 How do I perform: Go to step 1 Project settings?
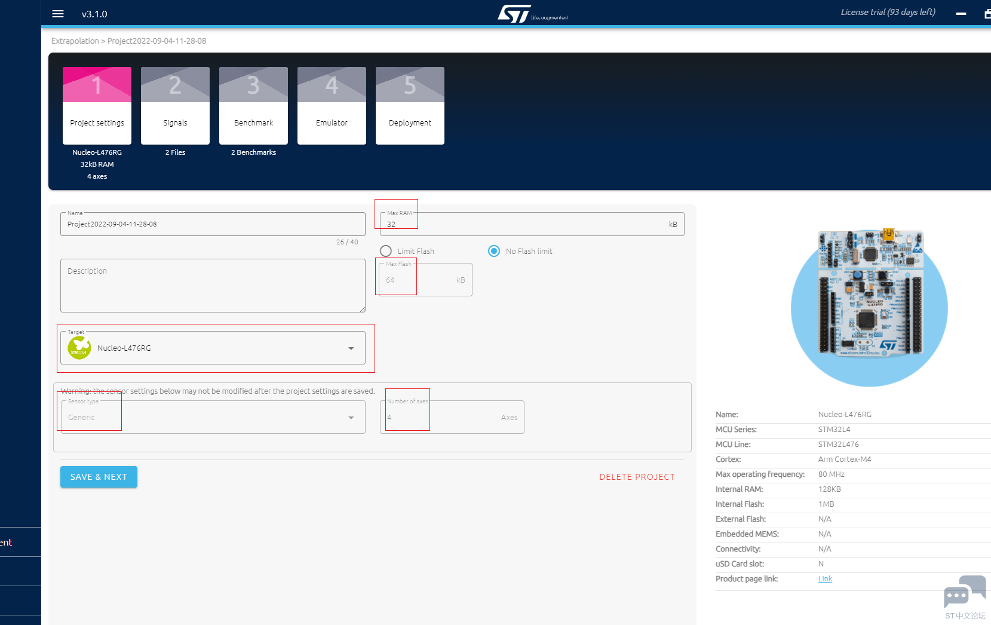pos(97,106)
